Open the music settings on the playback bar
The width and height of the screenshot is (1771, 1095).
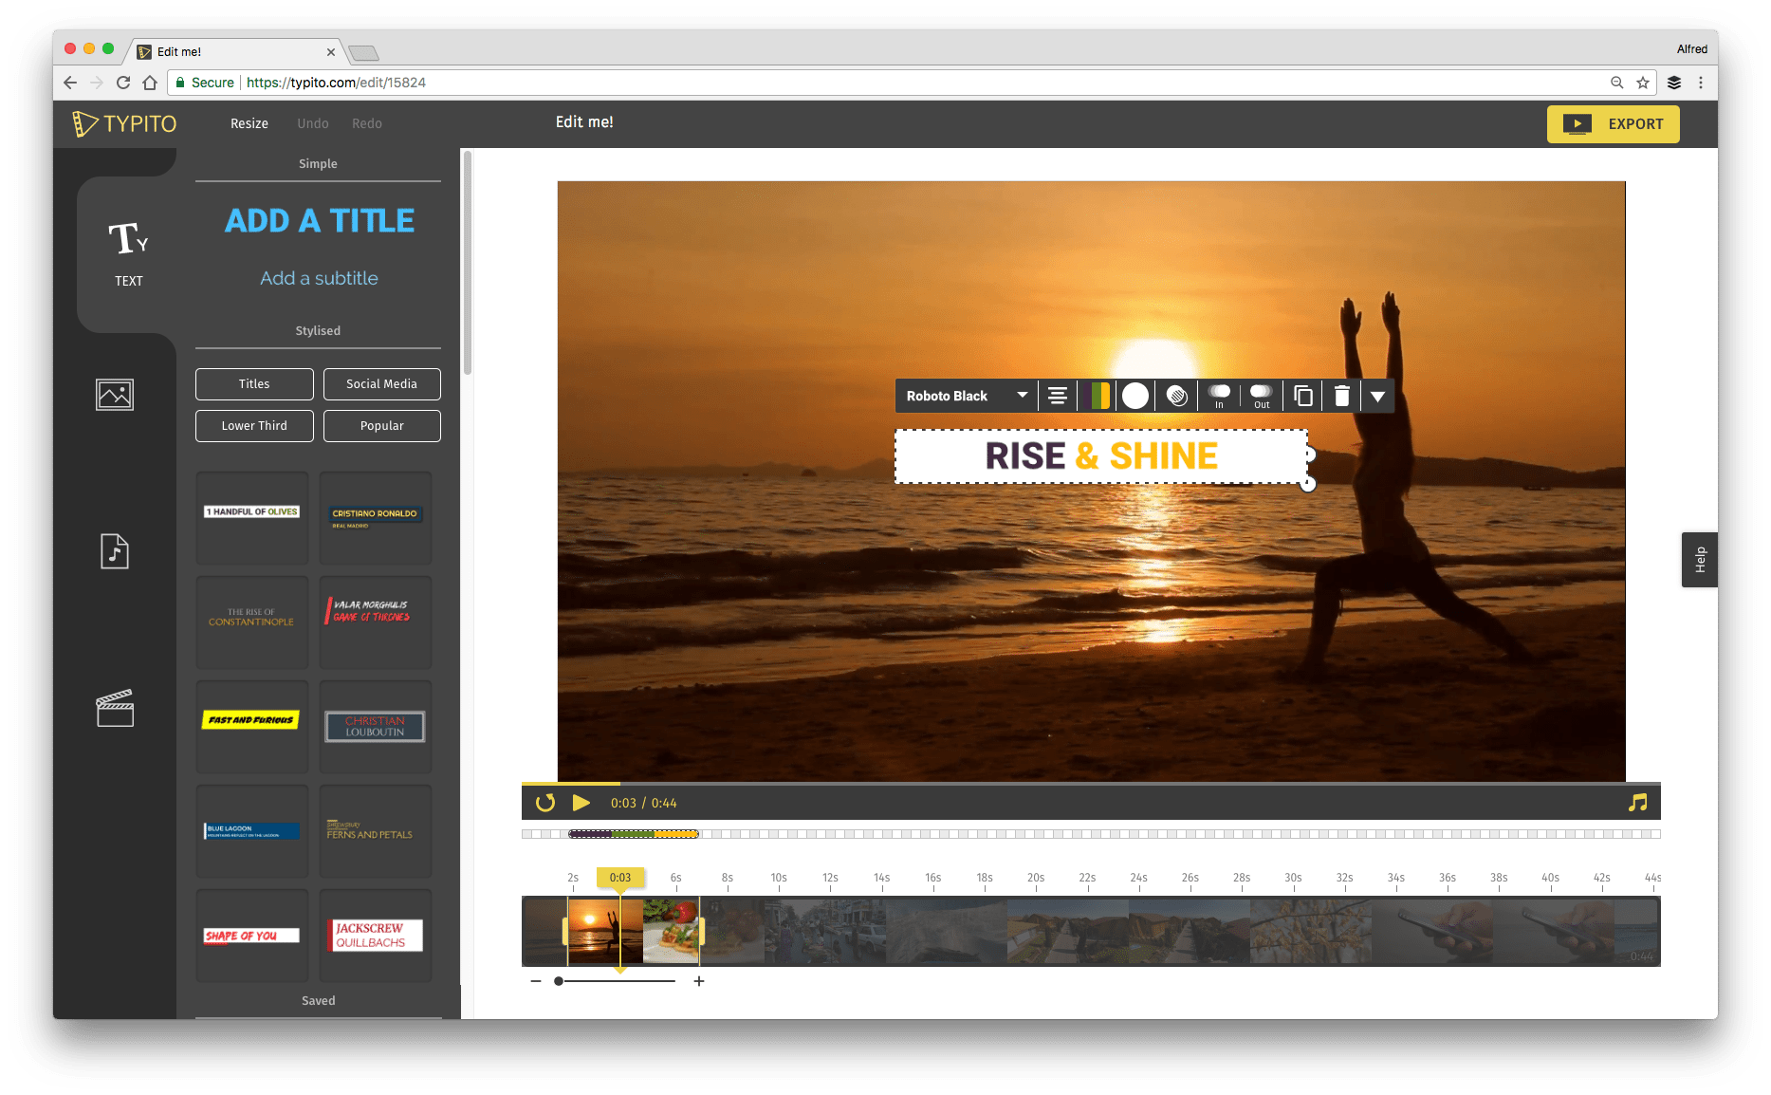point(1635,802)
